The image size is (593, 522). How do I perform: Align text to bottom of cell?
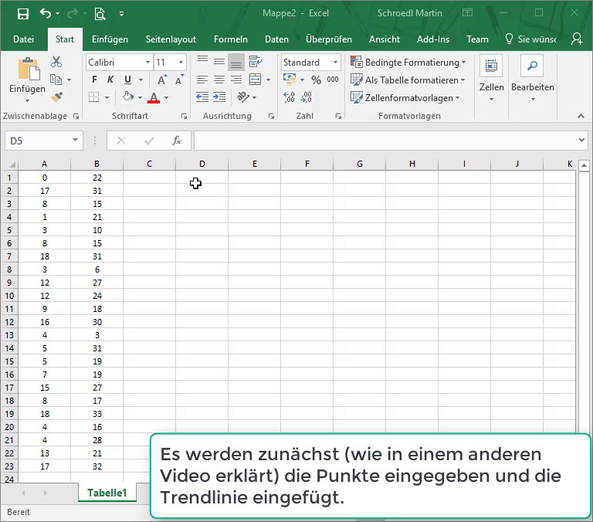point(236,63)
